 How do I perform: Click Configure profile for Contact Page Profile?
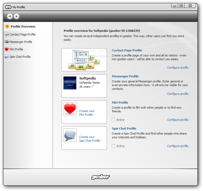[x=178, y=68]
